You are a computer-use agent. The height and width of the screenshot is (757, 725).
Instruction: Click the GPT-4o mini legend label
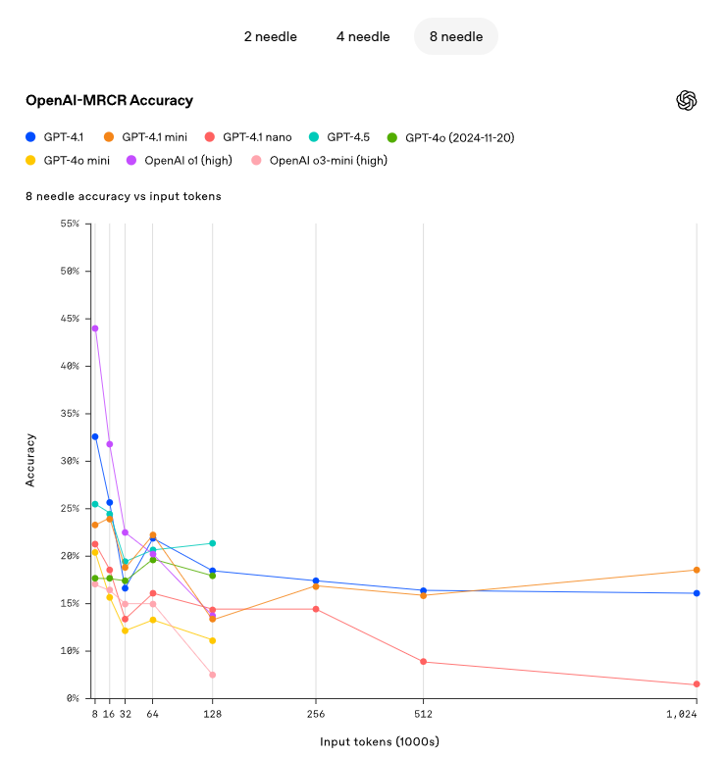(77, 160)
